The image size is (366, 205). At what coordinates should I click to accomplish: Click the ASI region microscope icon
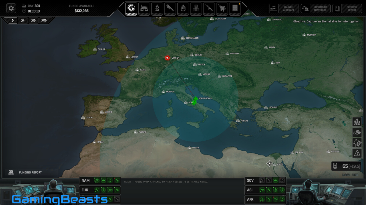(276, 190)
